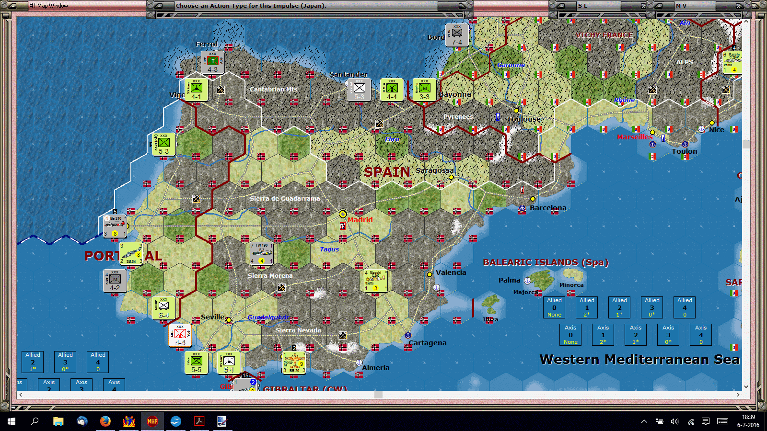Click the Marseilles port anchor icon

click(652, 144)
